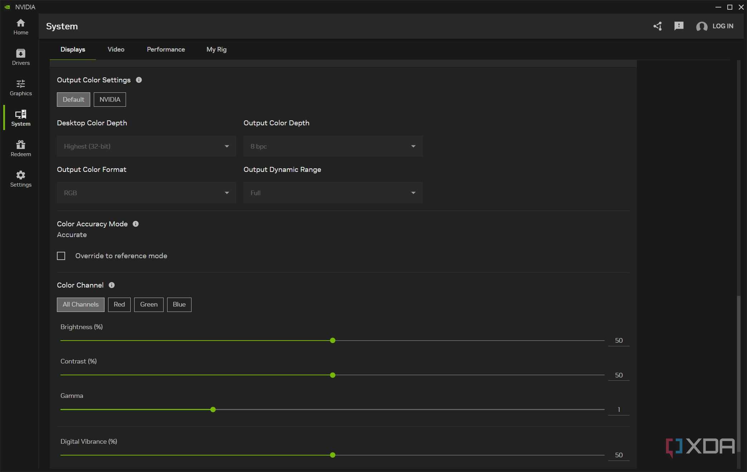Select the Blue color channel

(x=179, y=304)
